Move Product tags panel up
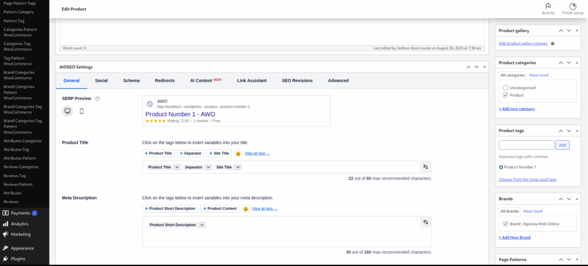 tap(560, 130)
